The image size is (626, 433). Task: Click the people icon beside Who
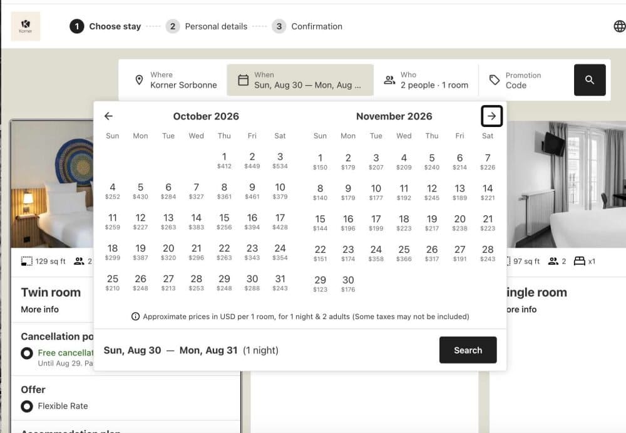coord(389,80)
